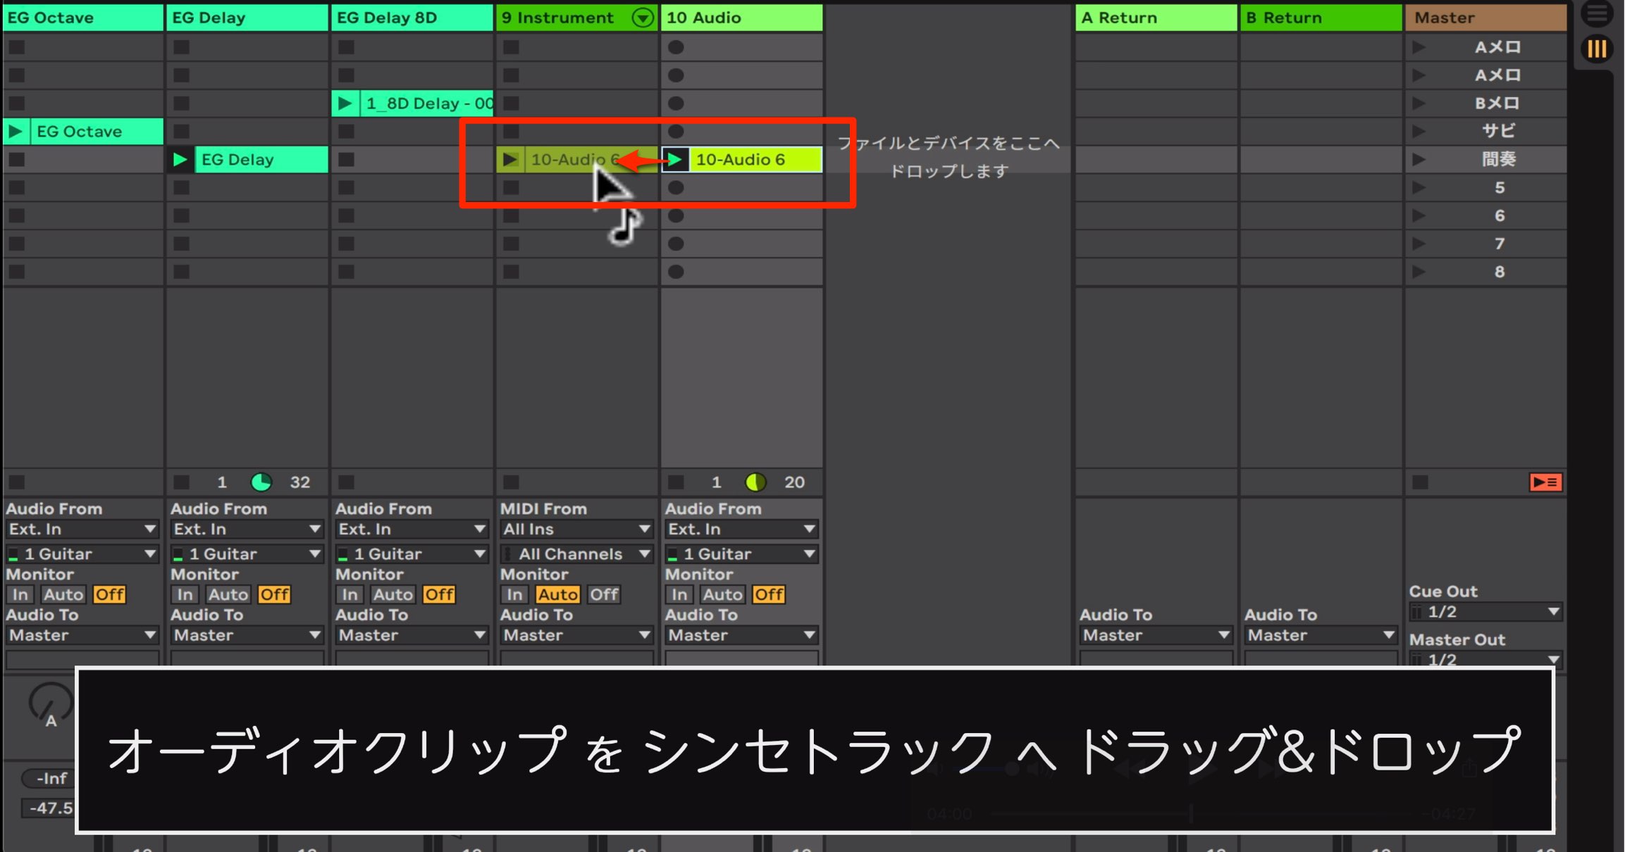Stop clips on EG Octave track
The height and width of the screenshot is (852, 1625).
tap(17, 482)
